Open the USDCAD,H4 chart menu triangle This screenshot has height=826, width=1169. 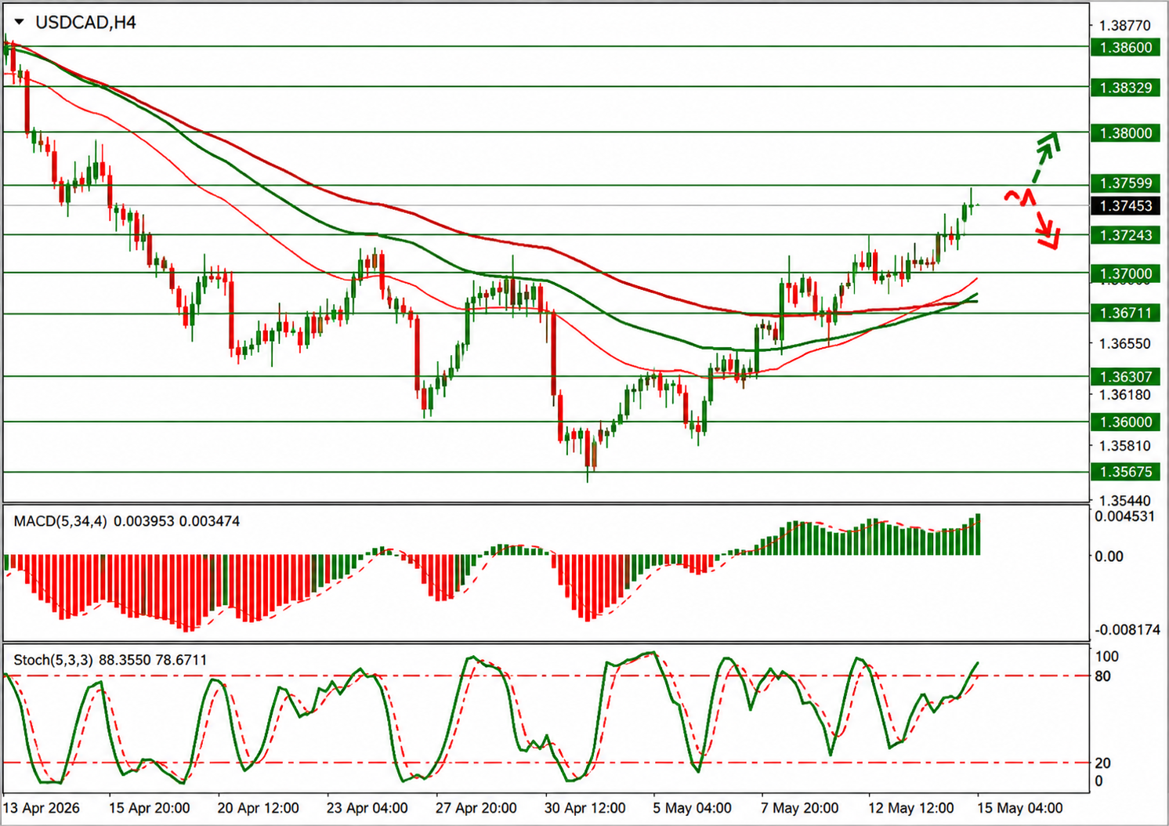coord(19,22)
